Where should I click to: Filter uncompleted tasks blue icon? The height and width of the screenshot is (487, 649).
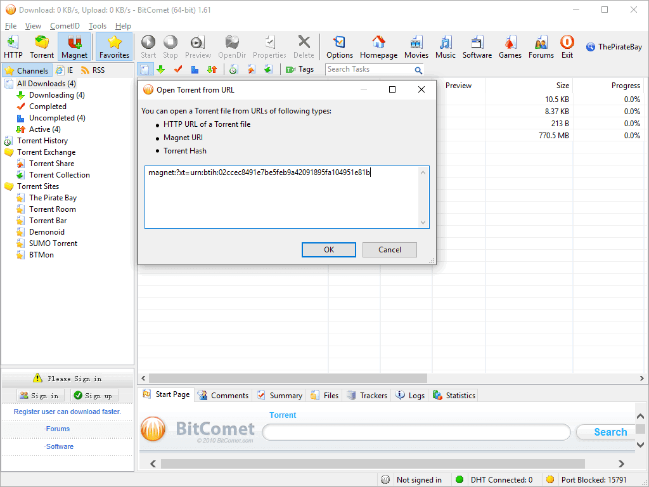(x=195, y=69)
